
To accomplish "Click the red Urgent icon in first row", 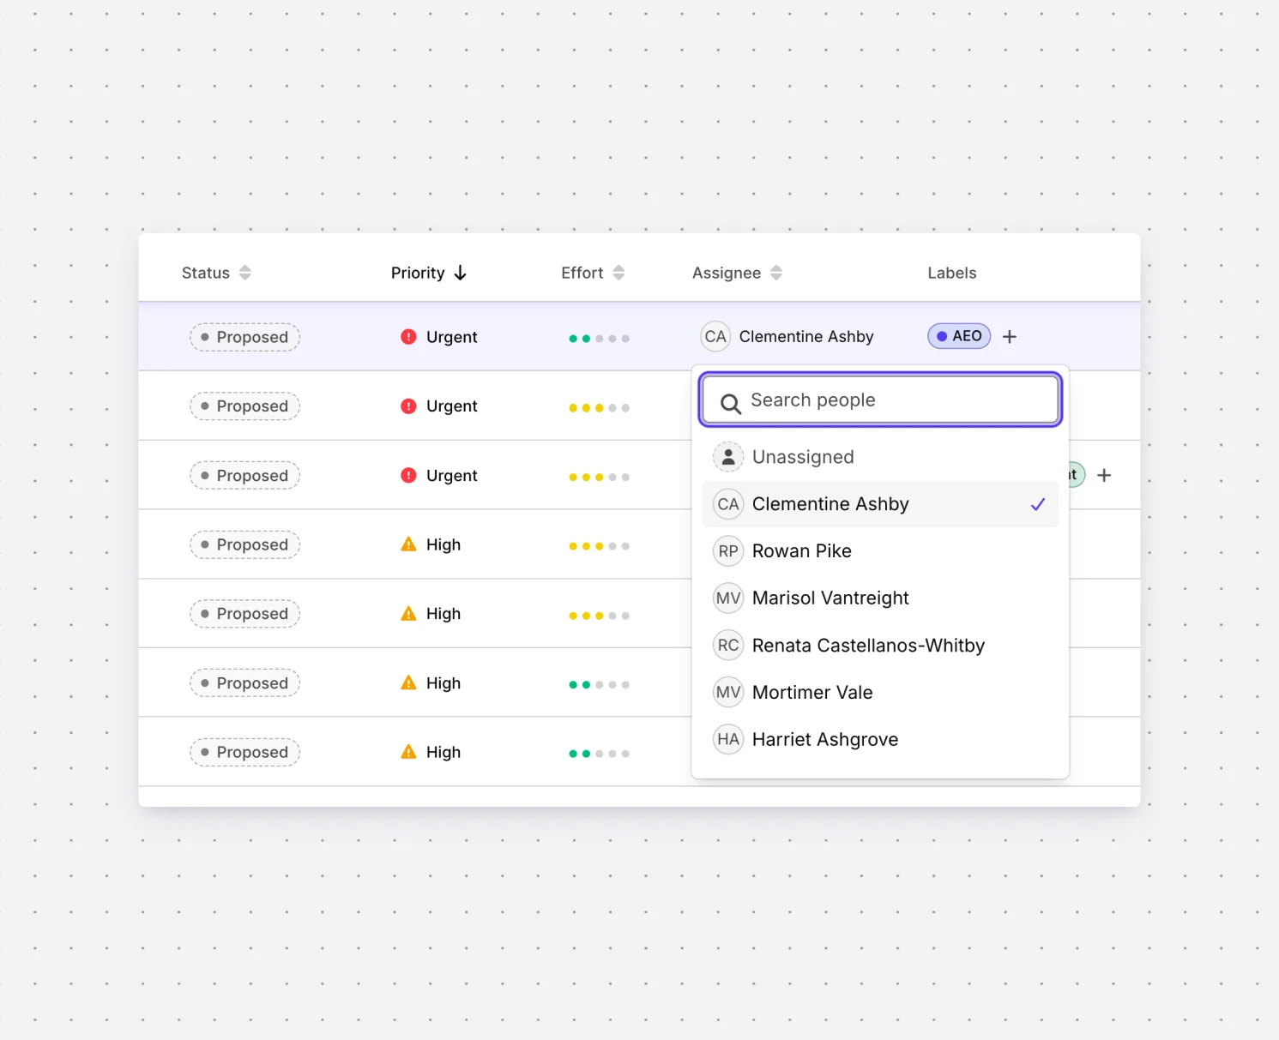I will click(x=408, y=337).
